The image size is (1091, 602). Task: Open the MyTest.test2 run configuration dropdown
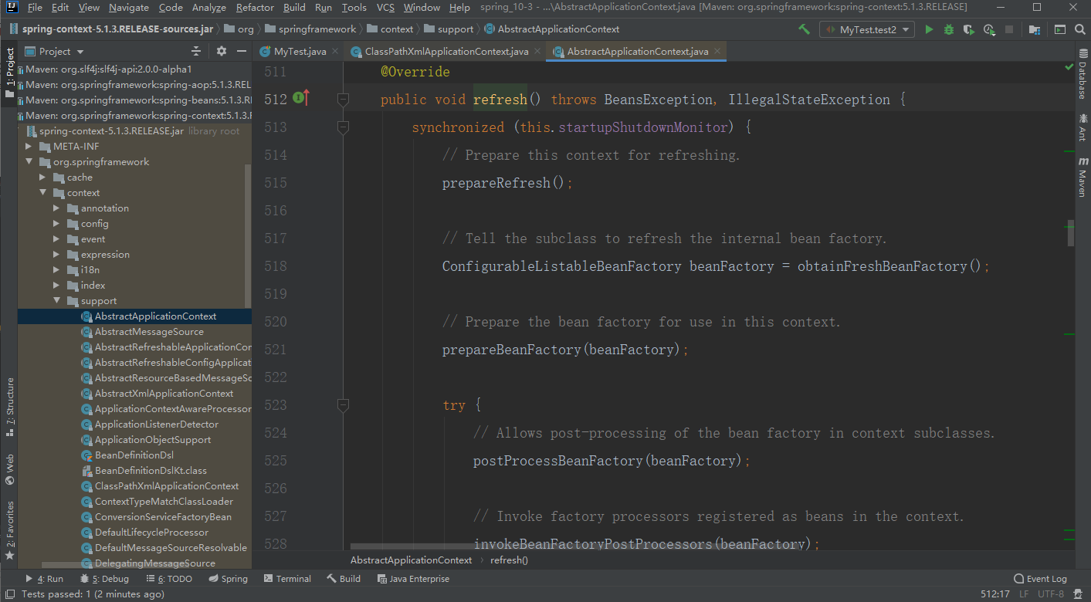click(867, 29)
